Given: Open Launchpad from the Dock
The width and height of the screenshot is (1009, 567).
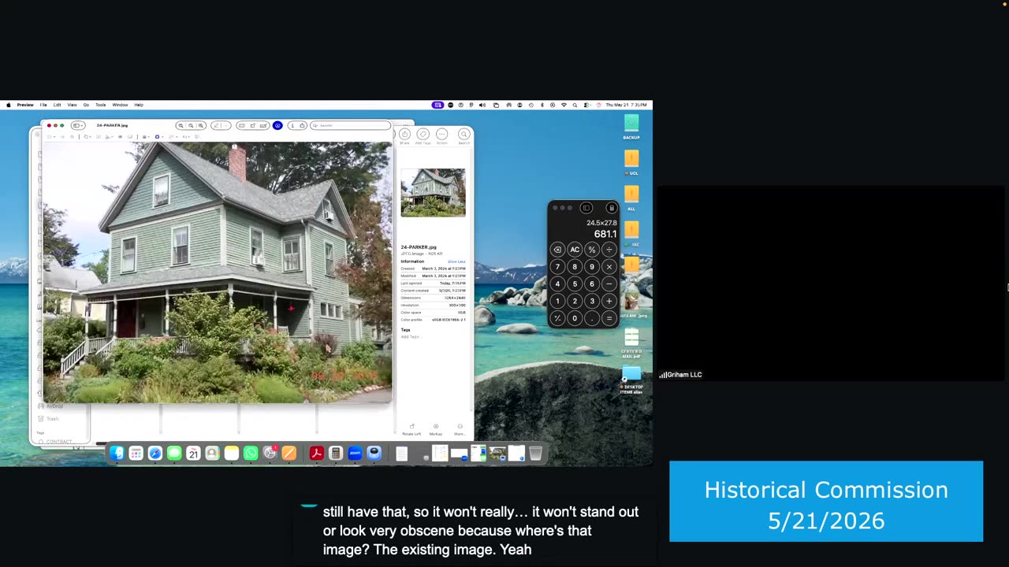Looking at the screenshot, I should pyautogui.click(x=136, y=453).
